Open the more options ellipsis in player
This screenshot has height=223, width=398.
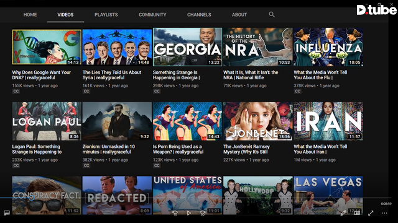coord(384,213)
